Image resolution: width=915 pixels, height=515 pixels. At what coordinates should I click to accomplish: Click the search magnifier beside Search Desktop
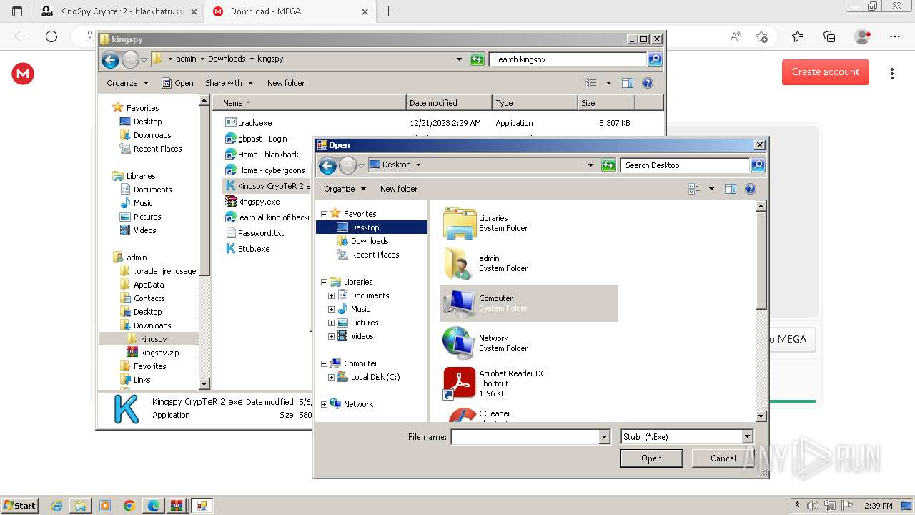tap(758, 165)
